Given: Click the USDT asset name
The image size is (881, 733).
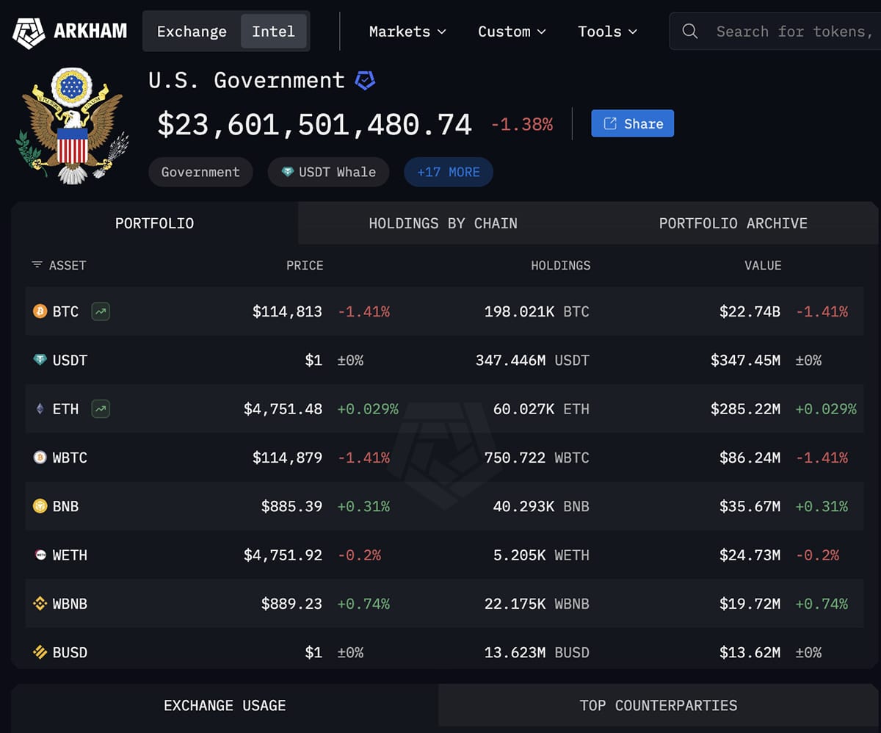Looking at the screenshot, I should [70, 360].
